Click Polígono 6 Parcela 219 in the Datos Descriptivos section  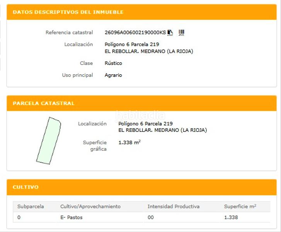(132, 44)
